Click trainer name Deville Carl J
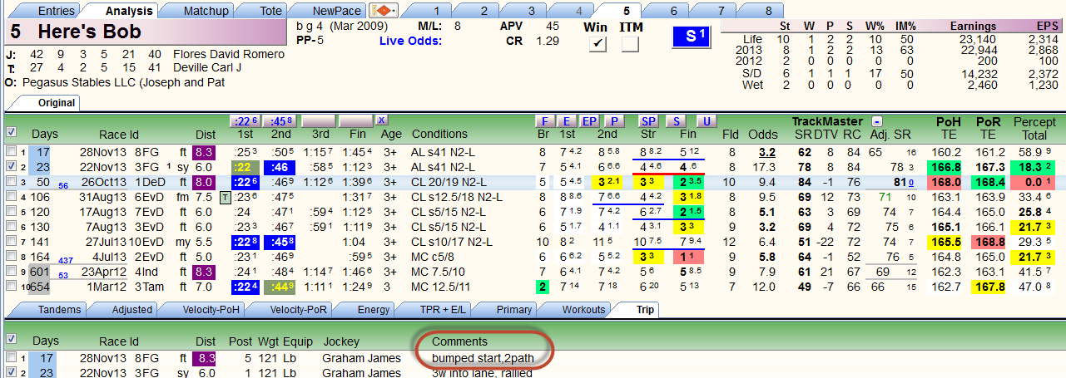 pyautogui.click(x=207, y=67)
